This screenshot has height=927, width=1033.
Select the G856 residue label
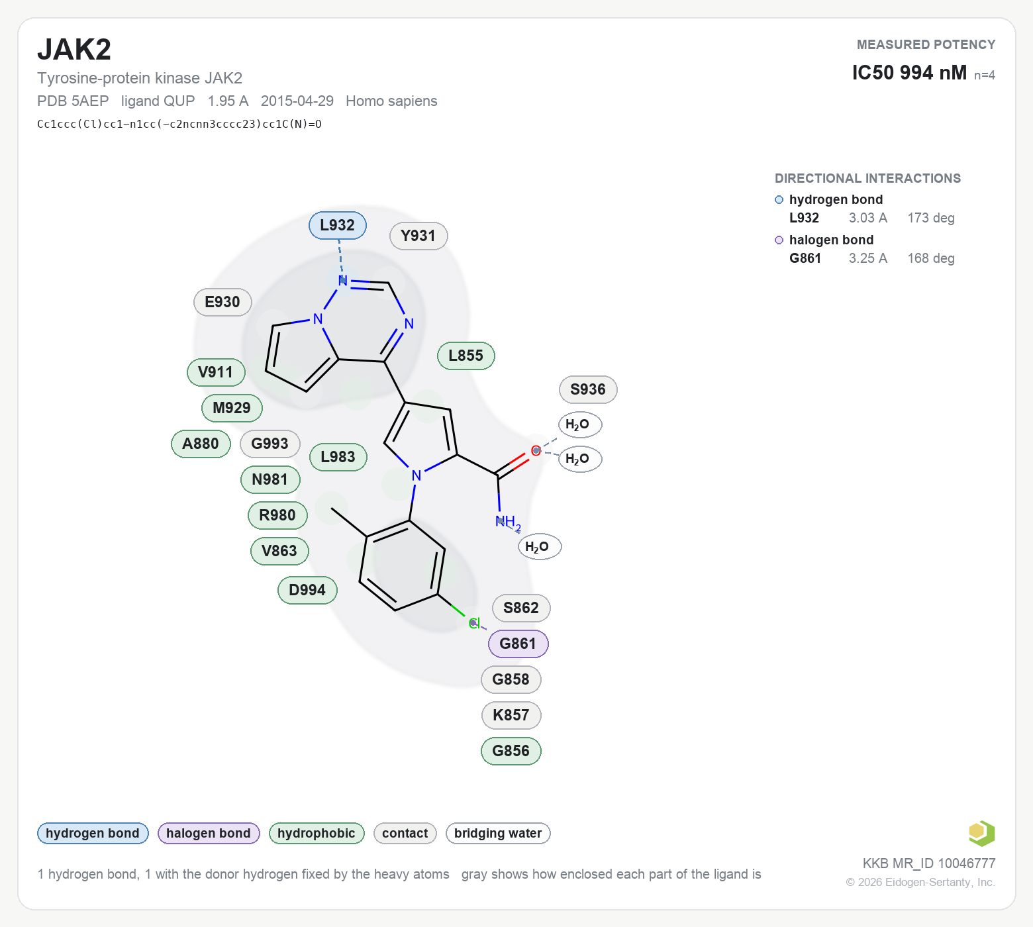511,751
